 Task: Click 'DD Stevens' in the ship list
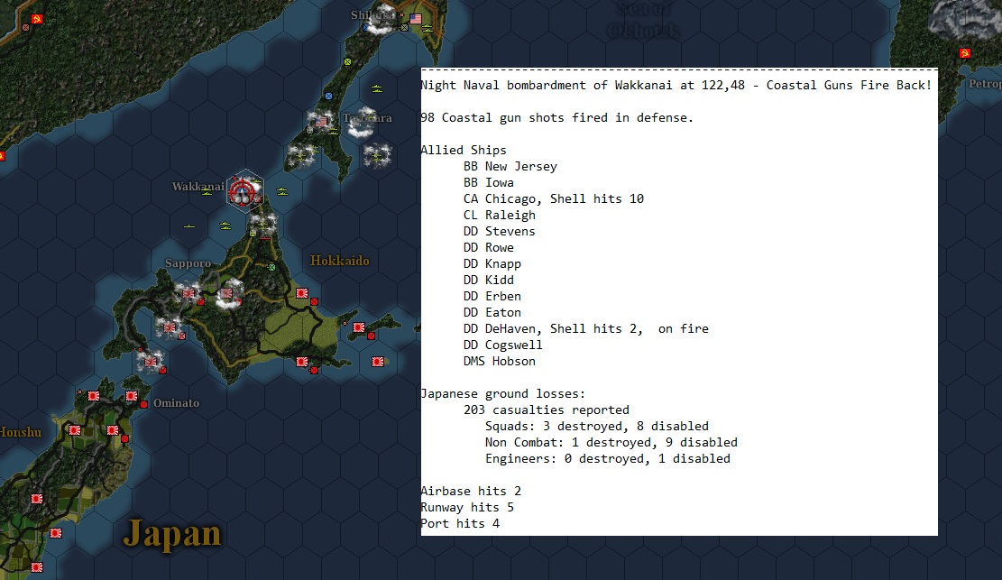[x=500, y=232]
